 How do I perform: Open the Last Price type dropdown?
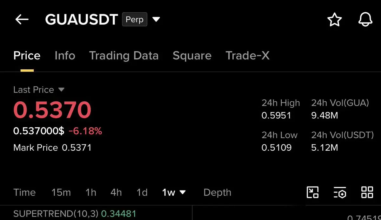pos(61,90)
